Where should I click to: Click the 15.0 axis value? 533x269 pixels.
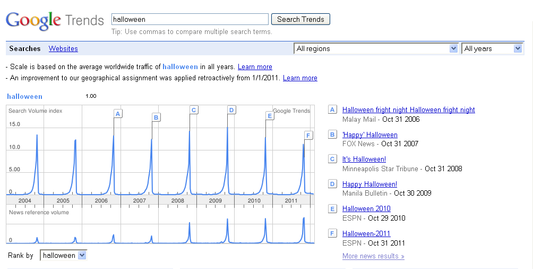click(14, 124)
